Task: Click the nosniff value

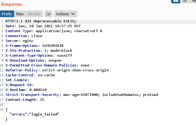Action: (x=65, y=55)
